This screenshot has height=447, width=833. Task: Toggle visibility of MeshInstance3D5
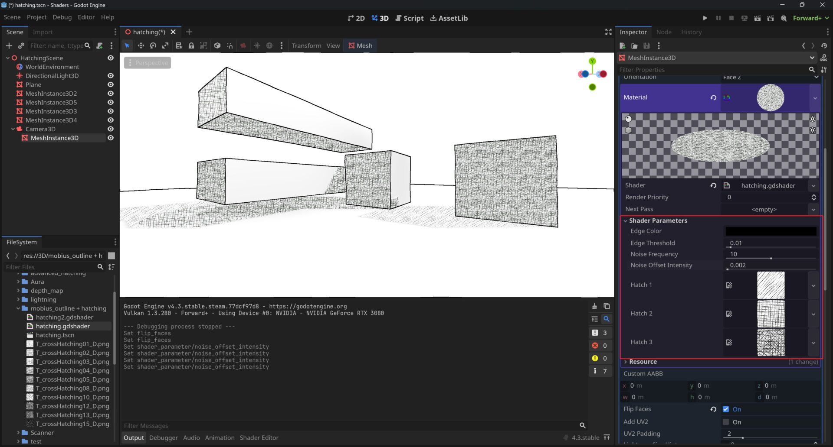click(x=111, y=102)
